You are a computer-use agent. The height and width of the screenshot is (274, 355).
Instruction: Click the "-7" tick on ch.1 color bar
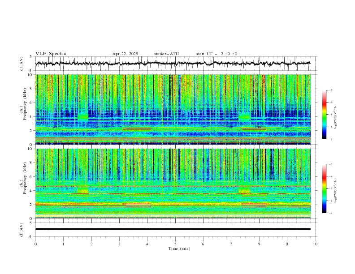point(330,139)
